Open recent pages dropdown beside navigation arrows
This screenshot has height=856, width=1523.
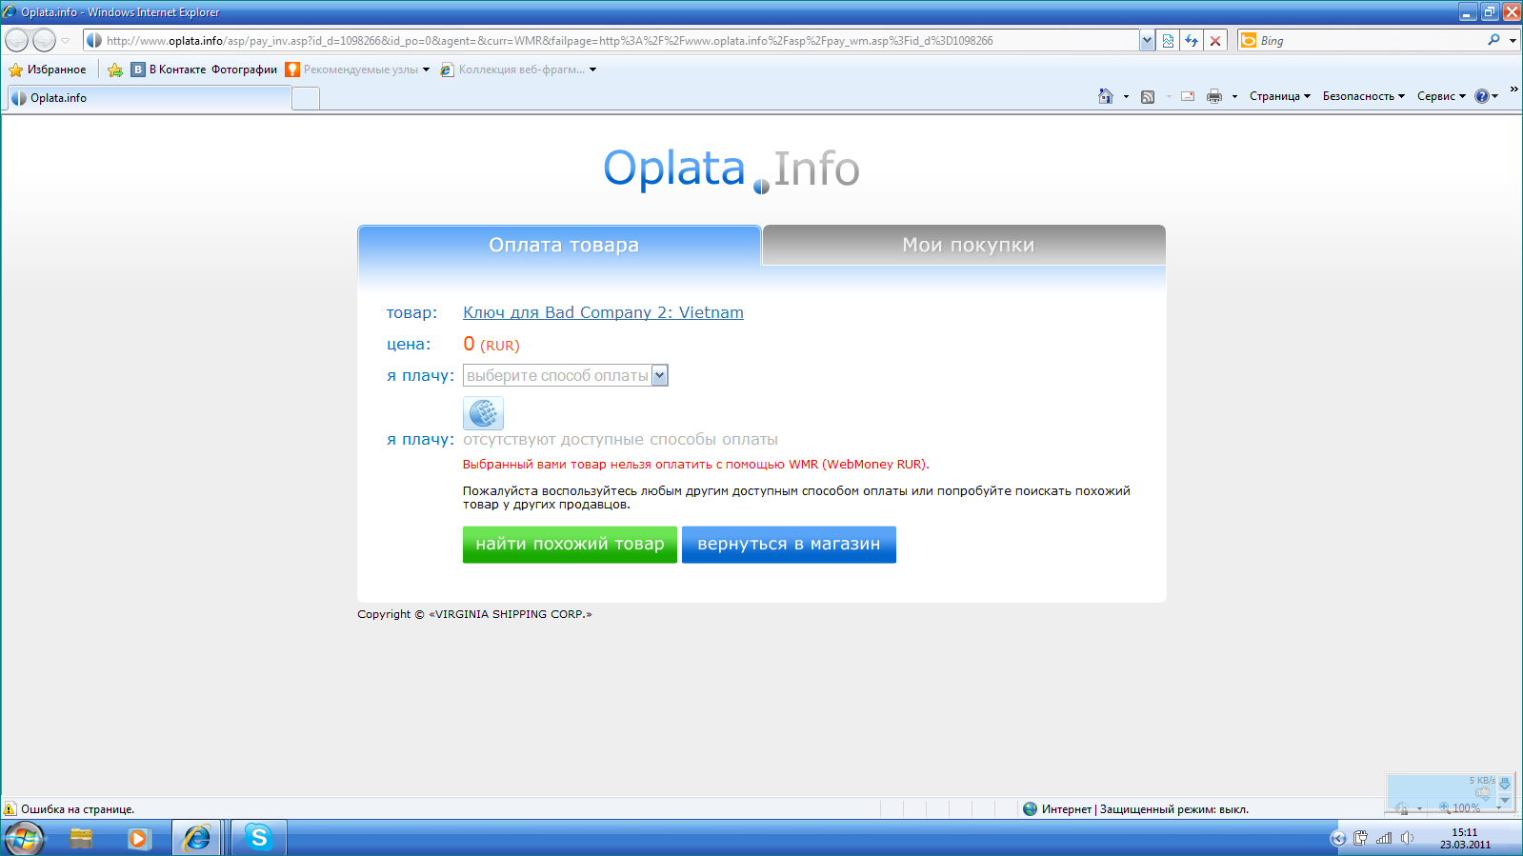(65, 41)
